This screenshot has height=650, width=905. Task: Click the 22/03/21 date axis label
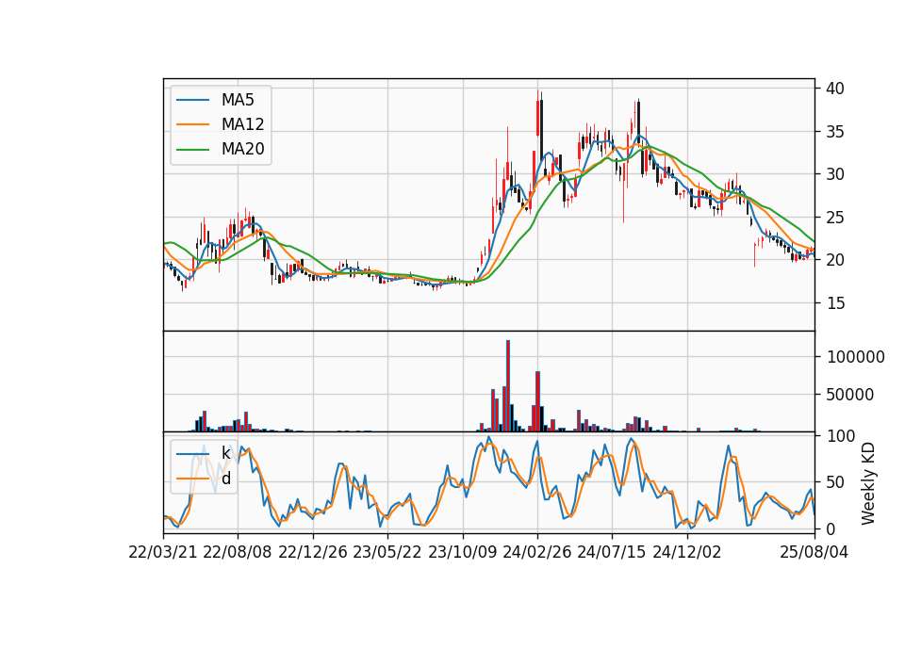[x=163, y=552]
